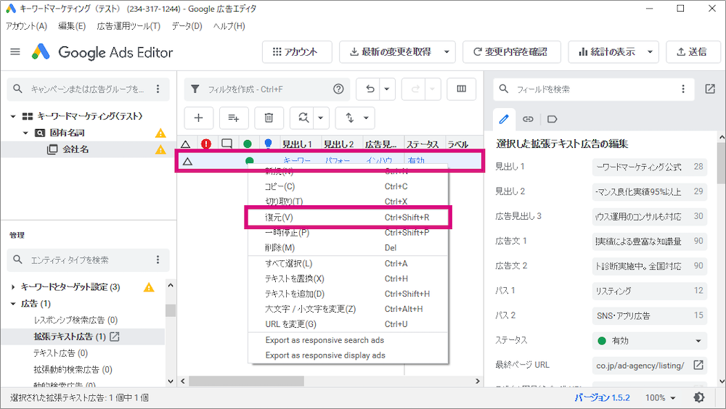This screenshot has height=409, width=726.
Task: Click the 送信 button
Action: pos(693,51)
